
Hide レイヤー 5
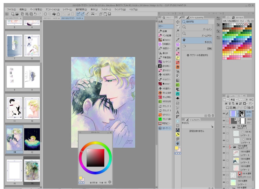(x=224, y=161)
